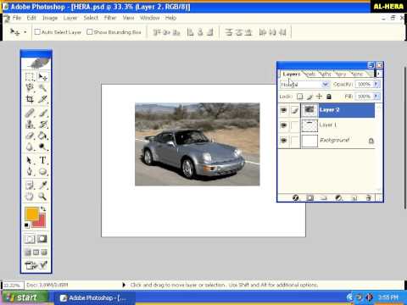407x305 pixels.
Task: Open the Opacity slider arrow
Action: point(376,84)
